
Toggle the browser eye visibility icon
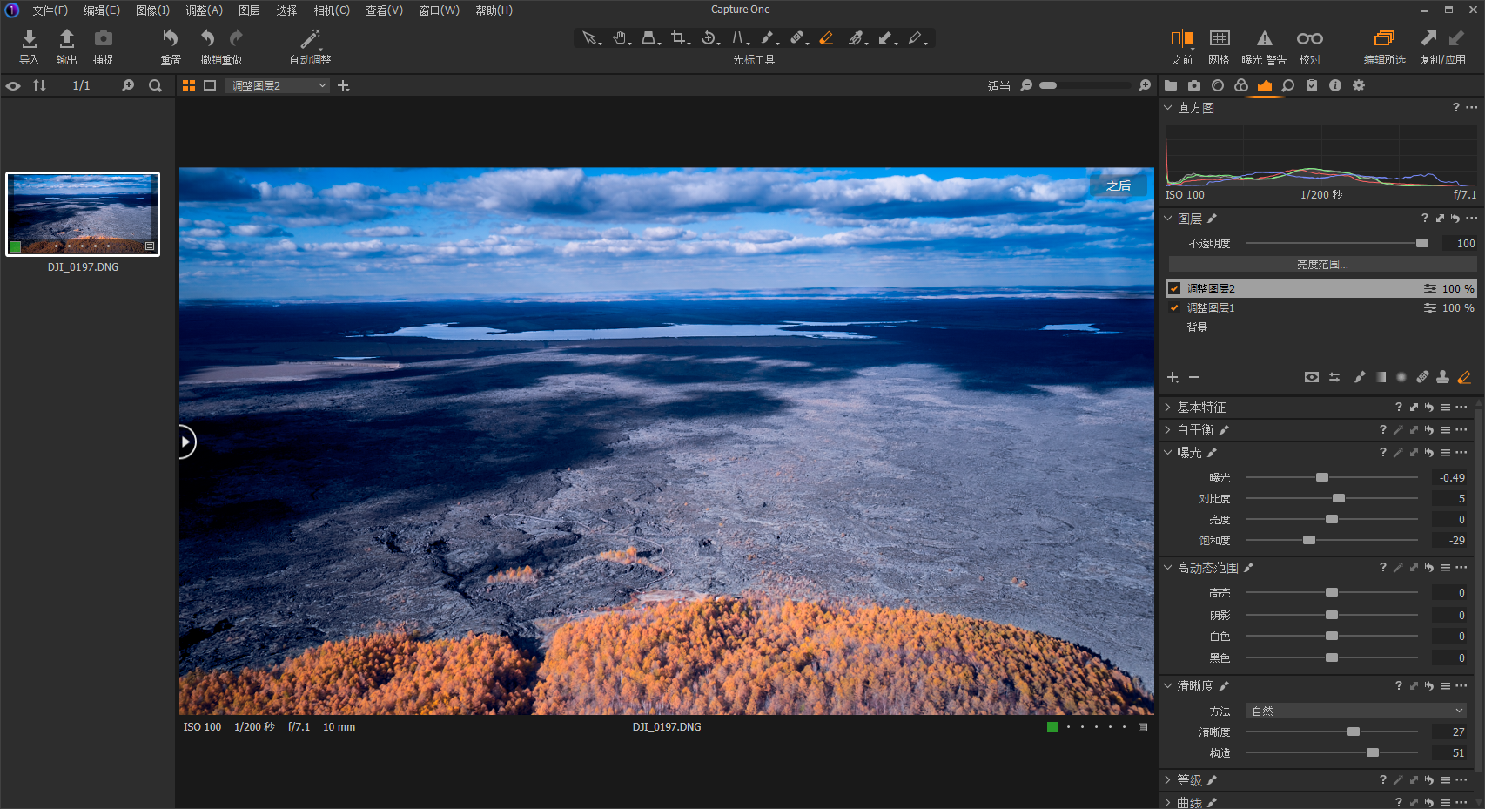pyautogui.click(x=13, y=85)
